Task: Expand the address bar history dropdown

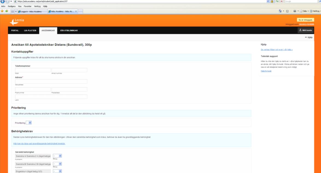Action: coord(268,1)
